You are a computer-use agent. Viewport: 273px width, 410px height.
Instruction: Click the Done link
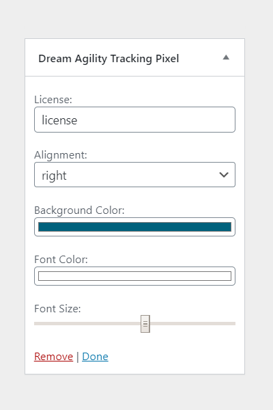(95, 357)
